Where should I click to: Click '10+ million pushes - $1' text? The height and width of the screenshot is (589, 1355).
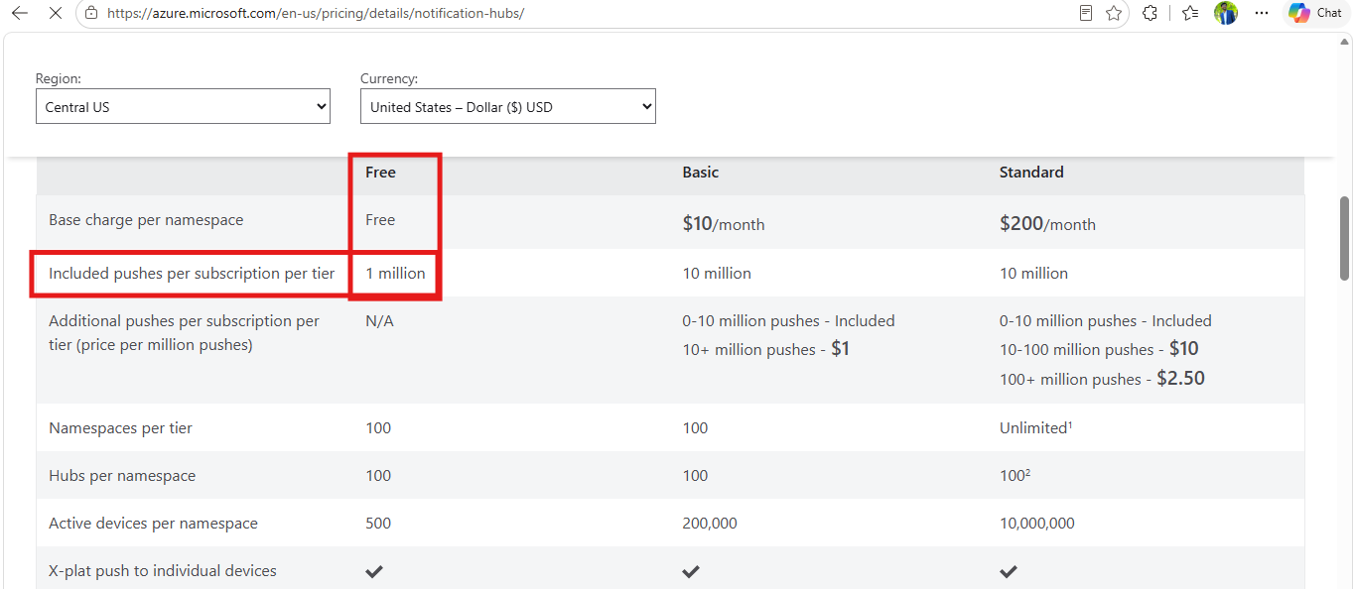[765, 349]
